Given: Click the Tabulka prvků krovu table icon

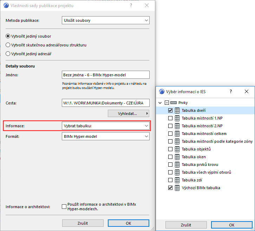Looking at the screenshot, I should click(x=177, y=165).
